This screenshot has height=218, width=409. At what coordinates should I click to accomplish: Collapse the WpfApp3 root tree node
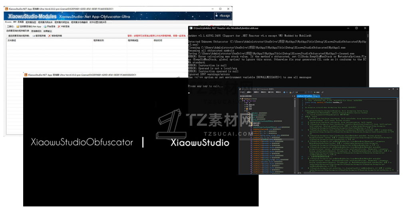pos(240,99)
